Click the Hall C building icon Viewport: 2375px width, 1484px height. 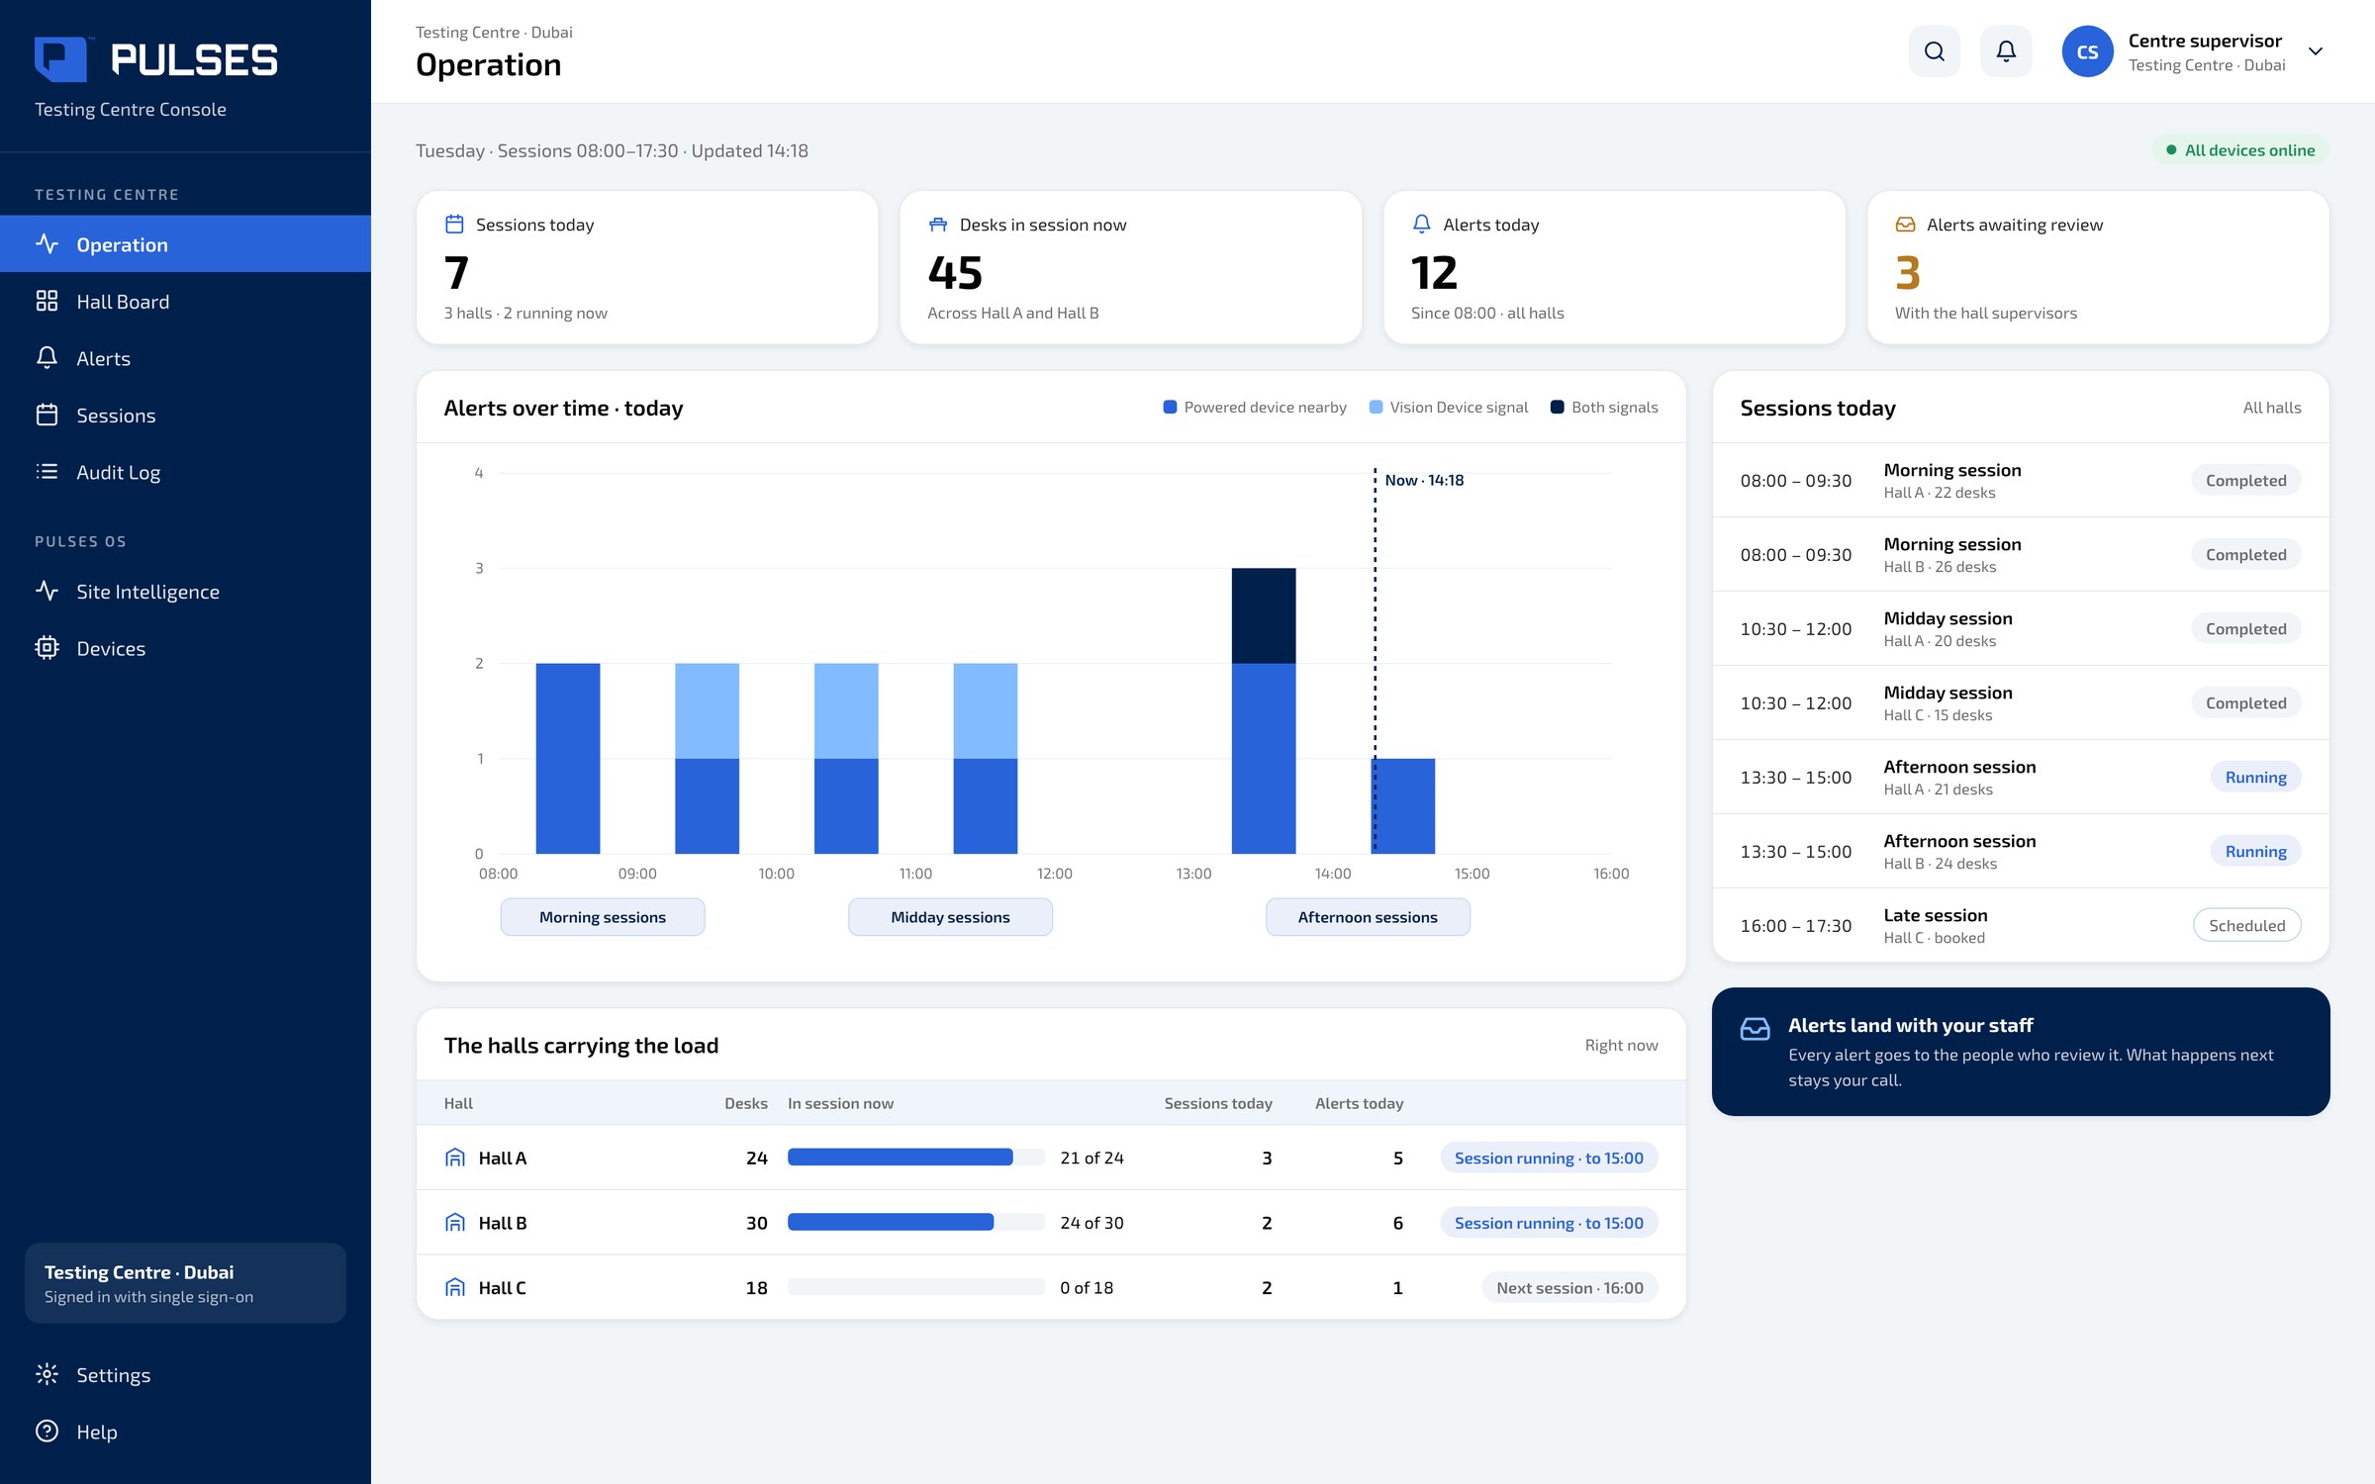click(x=455, y=1287)
